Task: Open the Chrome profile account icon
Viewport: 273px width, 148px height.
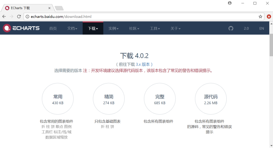Action: click(x=230, y=3)
